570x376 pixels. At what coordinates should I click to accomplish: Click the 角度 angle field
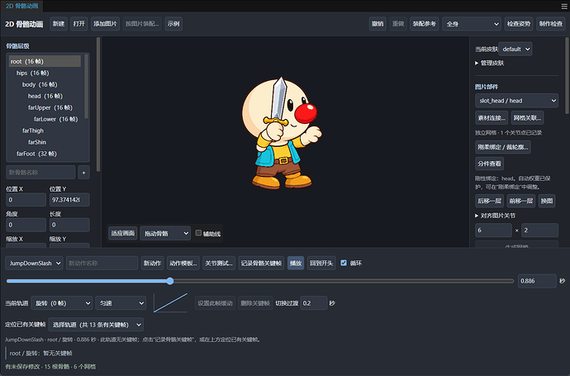click(x=26, y=225)
